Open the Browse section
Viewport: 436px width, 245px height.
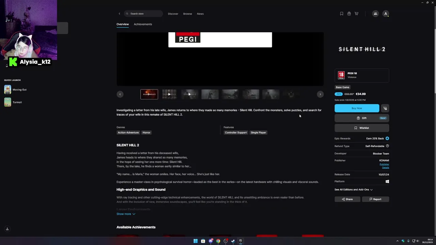pos(188,14)
